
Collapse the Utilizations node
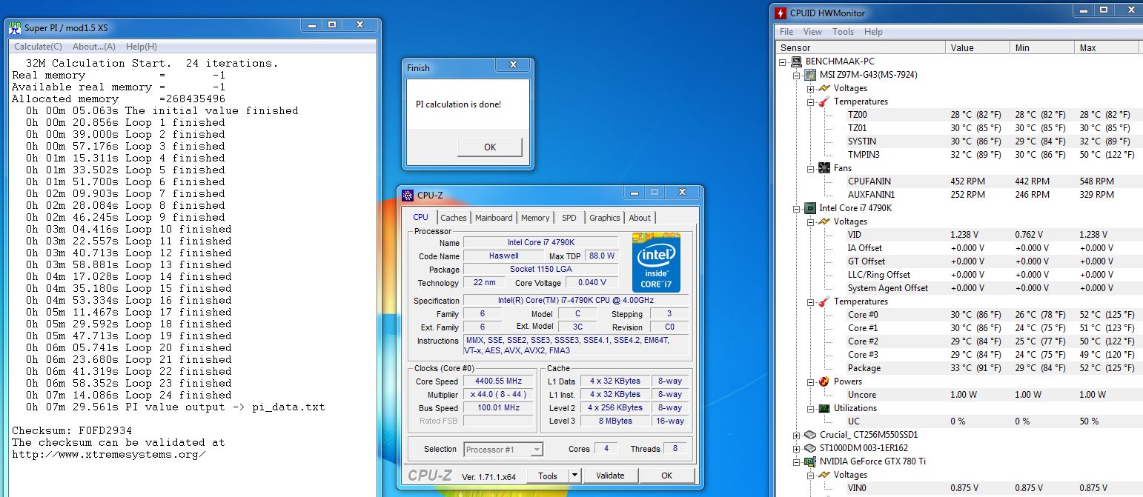811,408
